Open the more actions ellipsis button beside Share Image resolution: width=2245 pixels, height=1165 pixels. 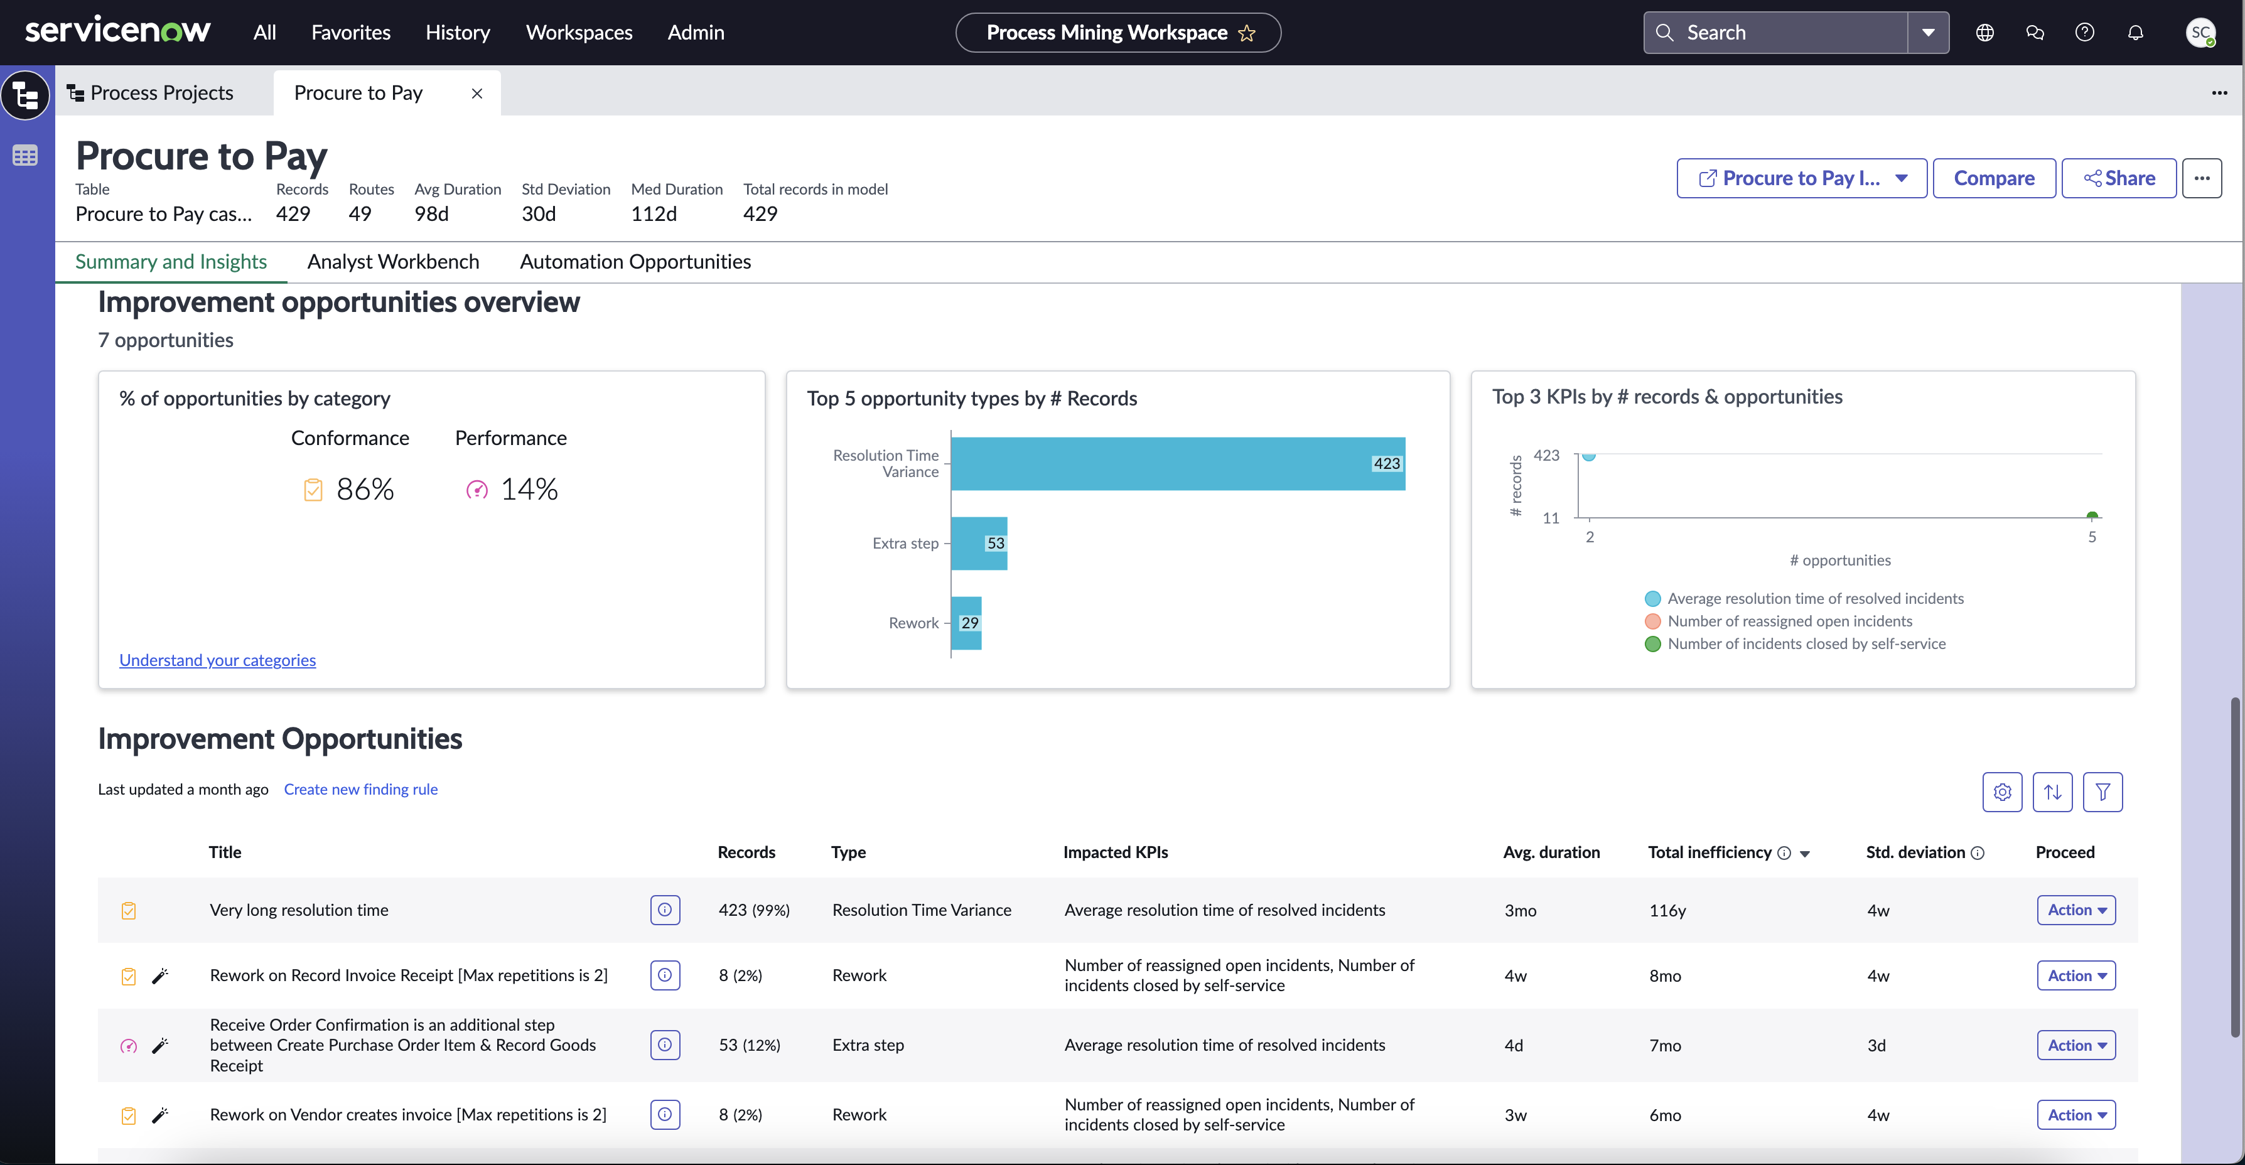pyautogui.click(x=2202, y=179)
